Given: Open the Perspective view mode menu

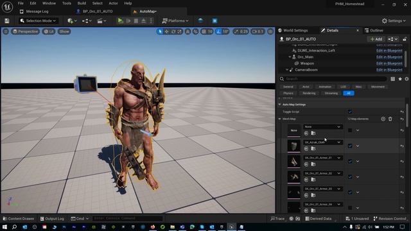Looking at the screenshot, I should [26, 31].
